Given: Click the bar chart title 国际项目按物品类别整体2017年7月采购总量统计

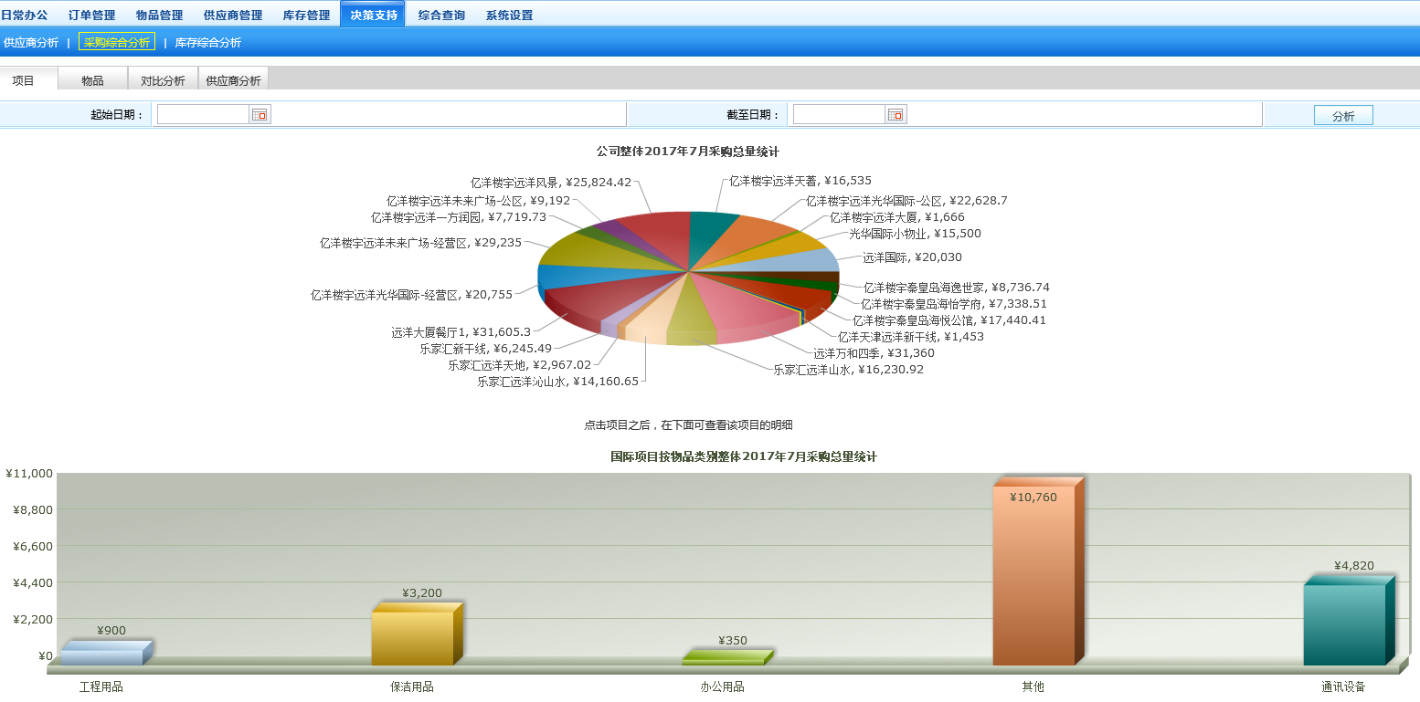Looking at the screenshot, I should click(744, 456).
